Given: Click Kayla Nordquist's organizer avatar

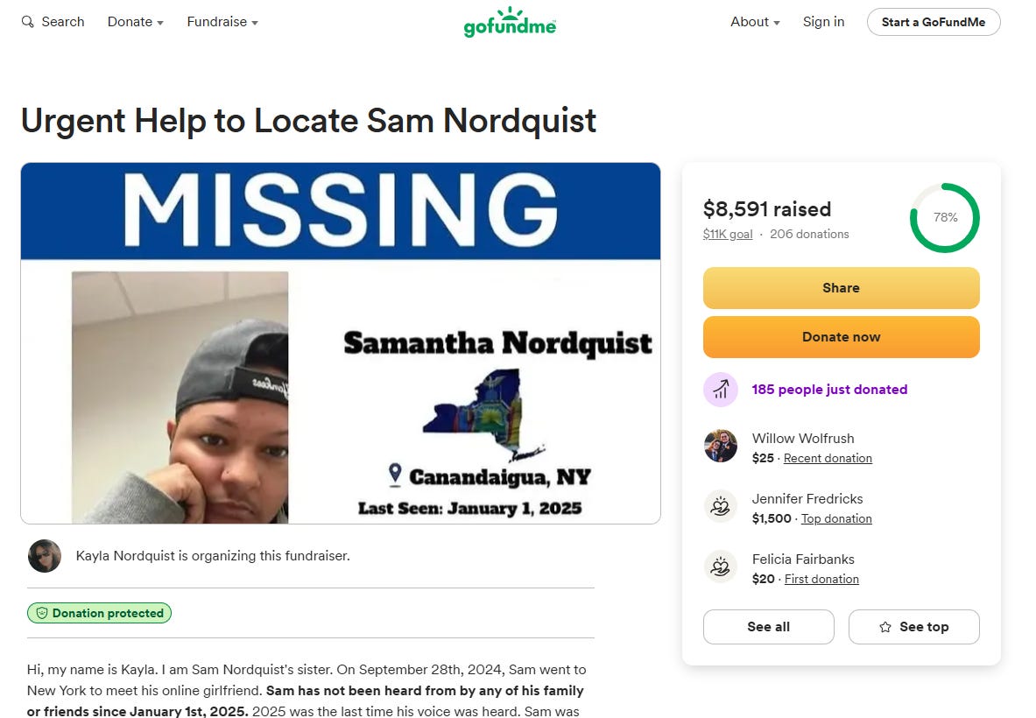Looking at the screenshot, I should point(45,555).
